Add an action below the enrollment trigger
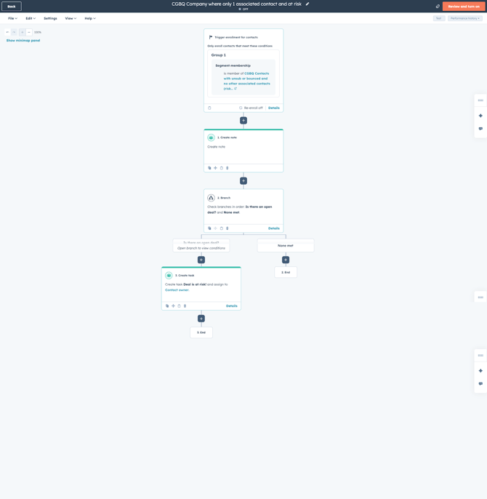The width and height of the screenshot is (487, 499). [243, 121]
